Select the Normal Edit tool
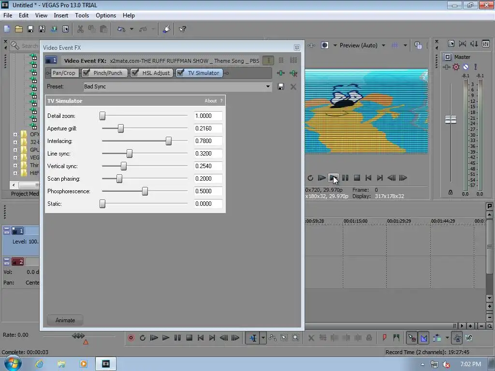The width and height of the screenshot is (495, 371). click(x=253, y=338)
